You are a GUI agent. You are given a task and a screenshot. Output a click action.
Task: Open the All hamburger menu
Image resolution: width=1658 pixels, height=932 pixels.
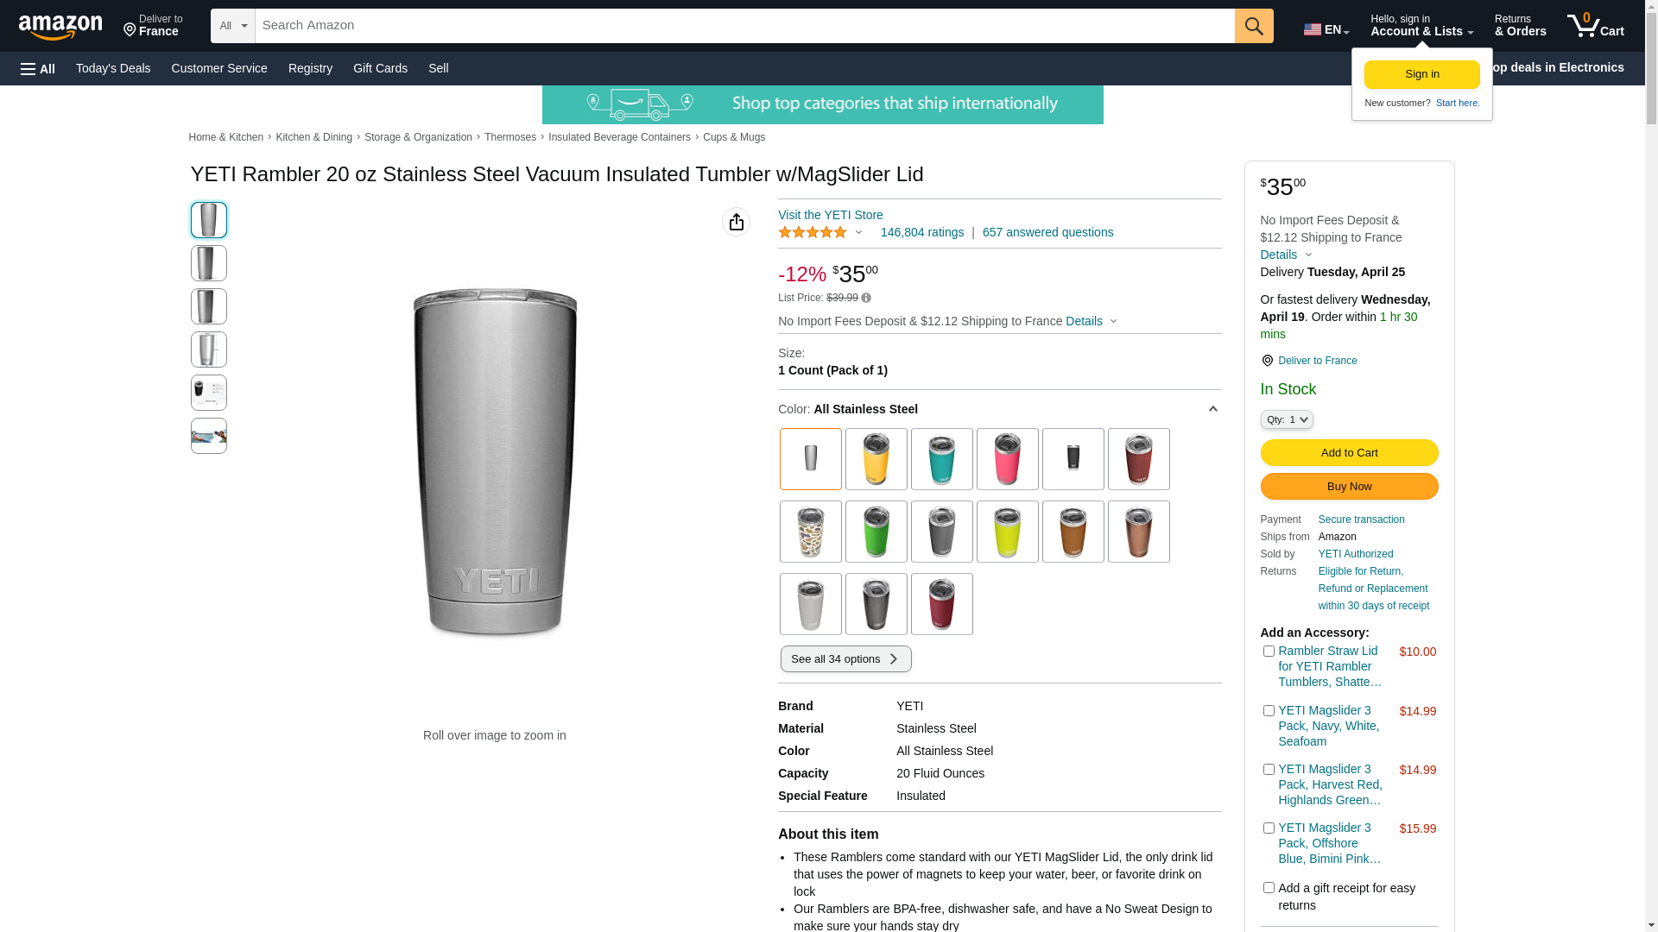coord(38,68)
